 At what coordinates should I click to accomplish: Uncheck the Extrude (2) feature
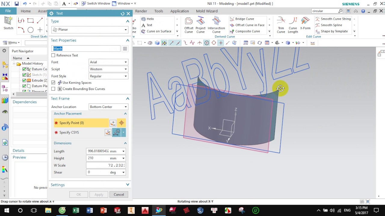[24, 80]
